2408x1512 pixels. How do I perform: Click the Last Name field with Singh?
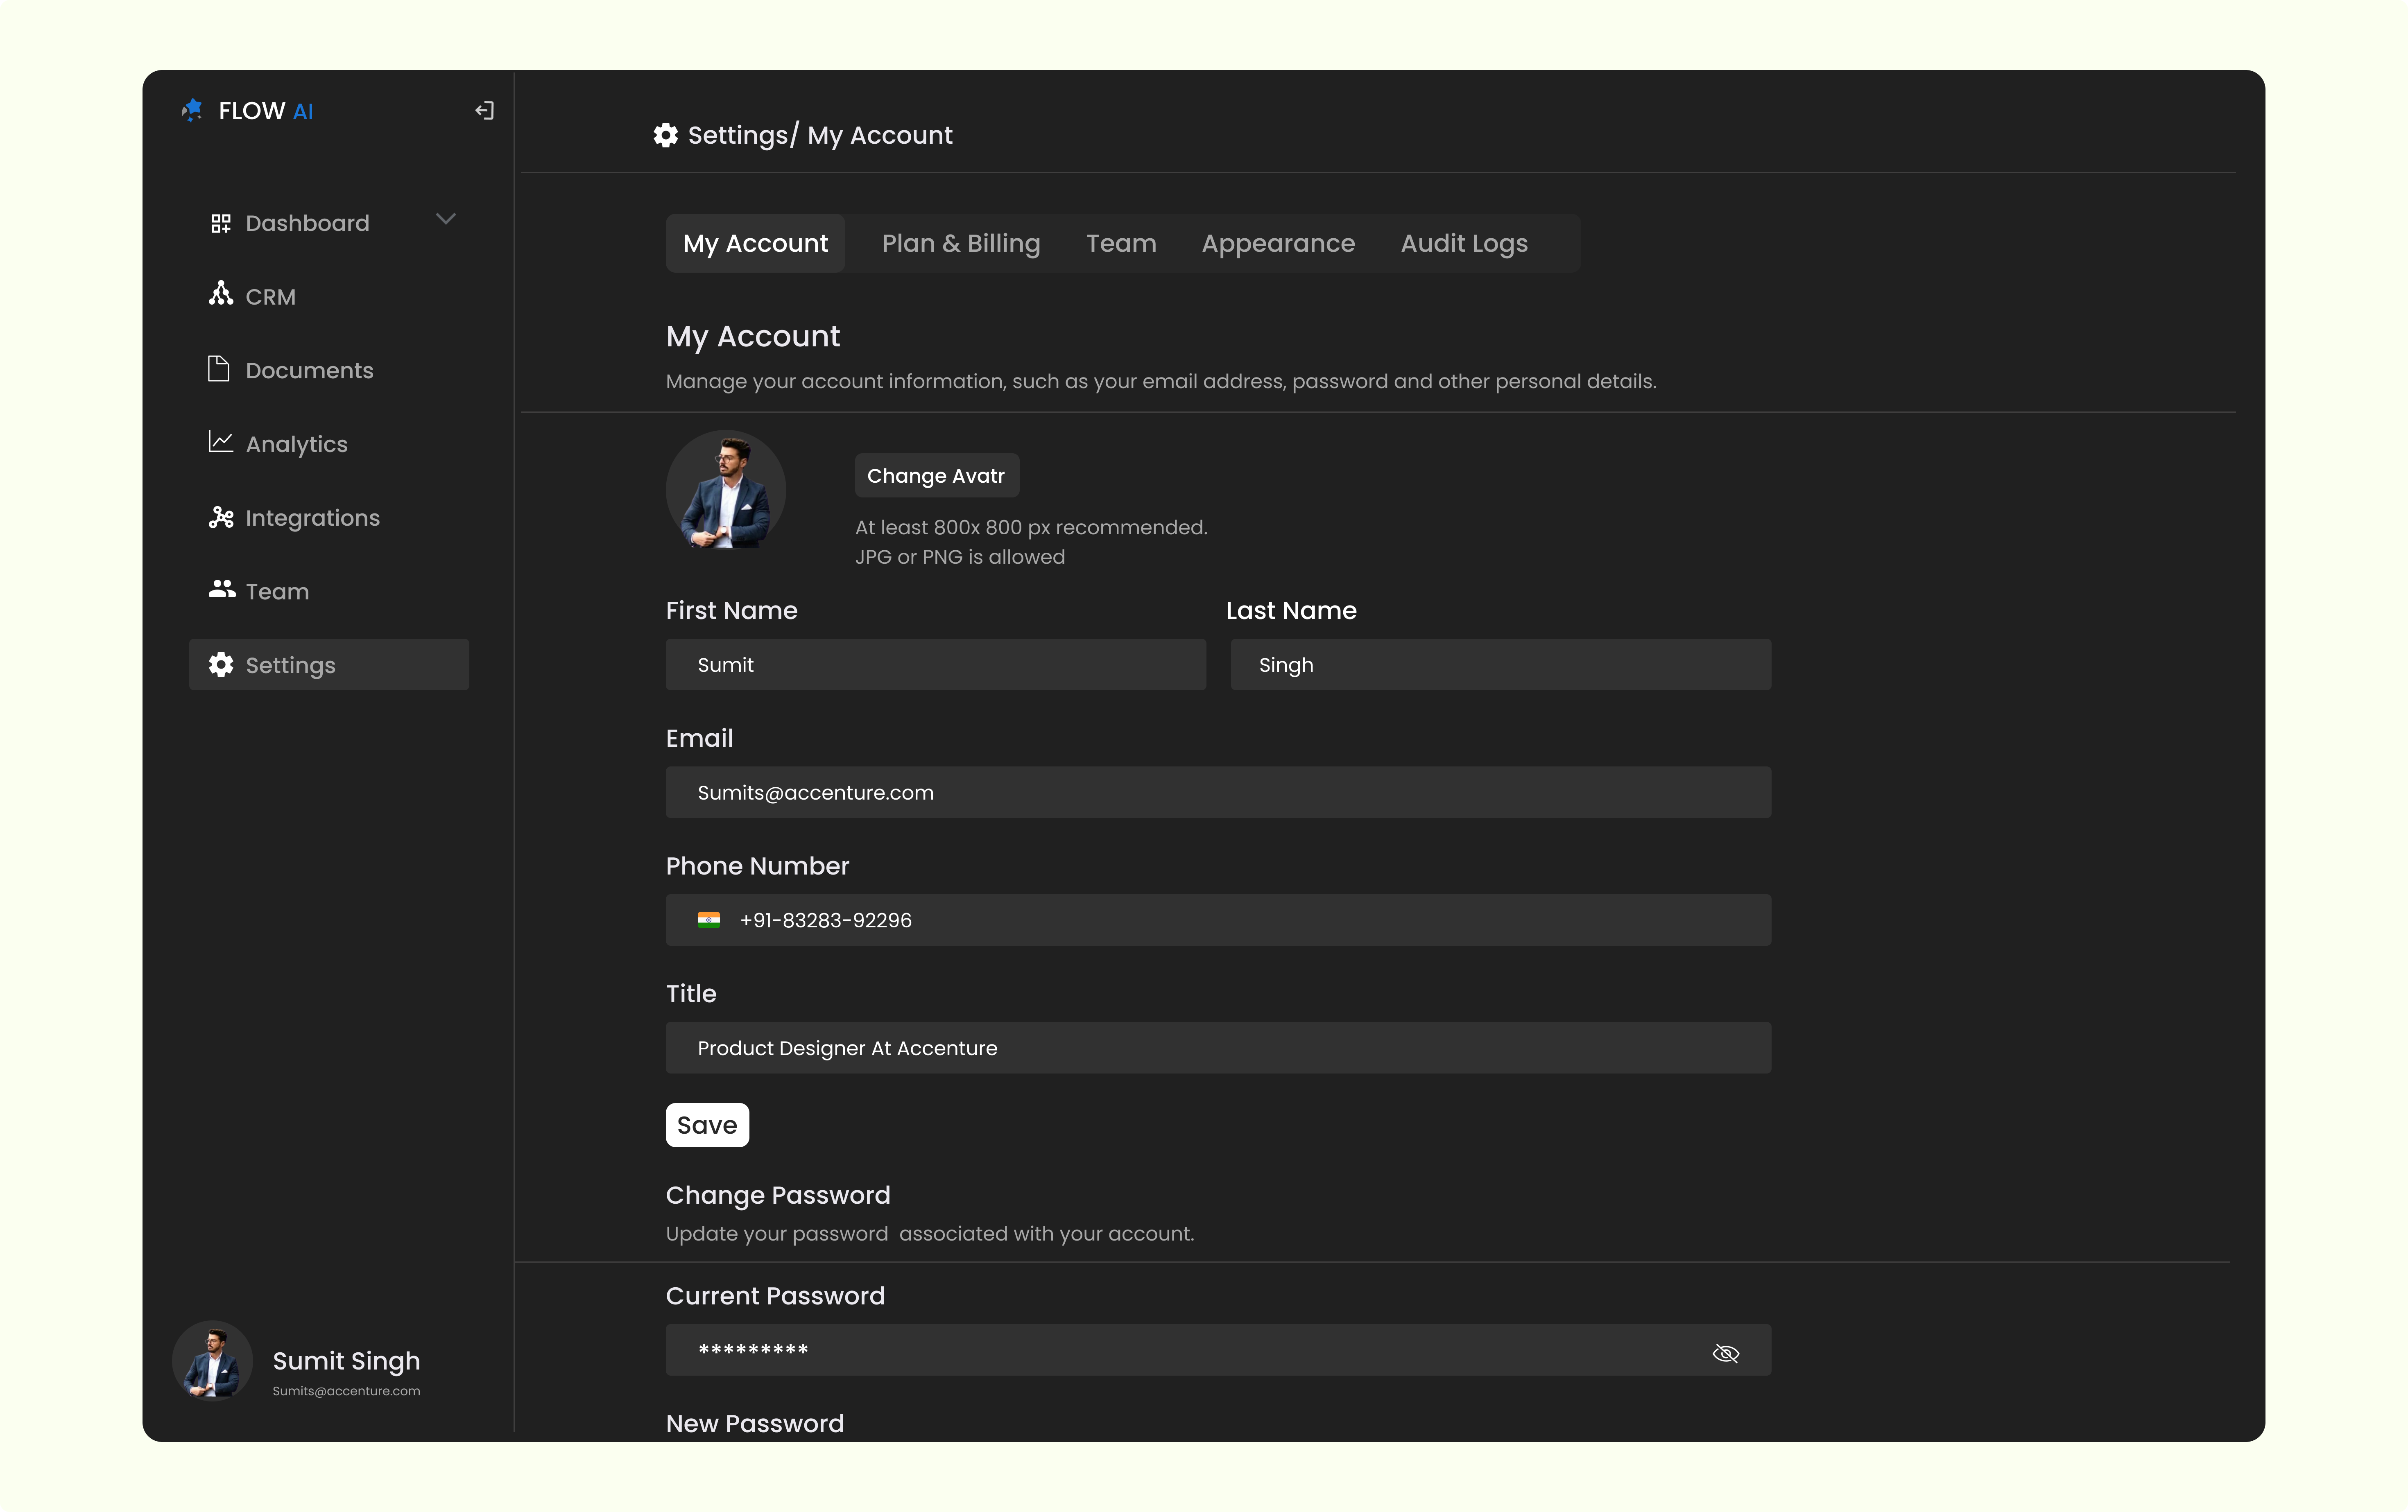pos(1501,665)
